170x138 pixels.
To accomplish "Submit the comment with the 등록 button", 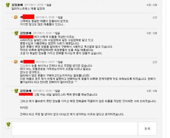I will point(148,128).
